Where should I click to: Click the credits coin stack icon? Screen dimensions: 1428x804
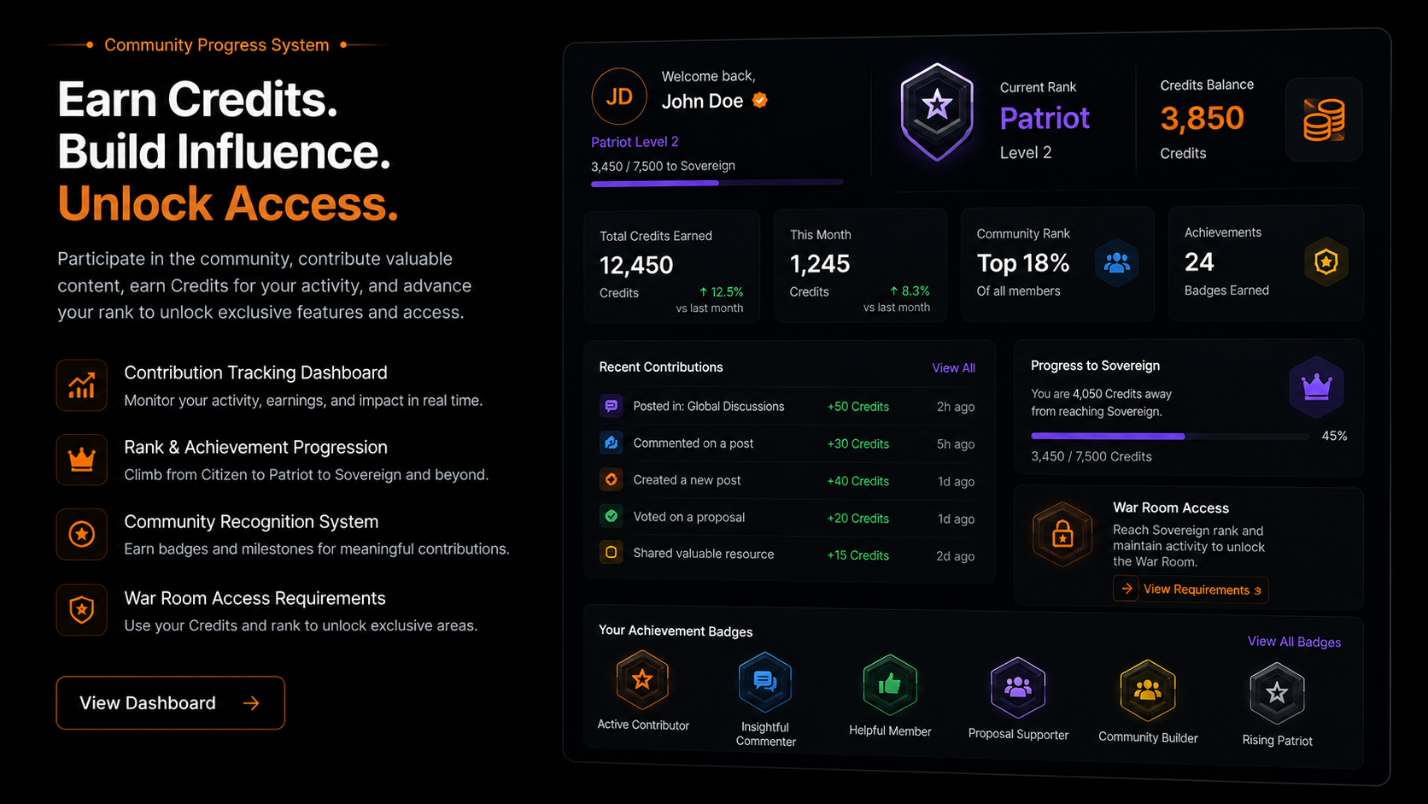point(1324,120)
